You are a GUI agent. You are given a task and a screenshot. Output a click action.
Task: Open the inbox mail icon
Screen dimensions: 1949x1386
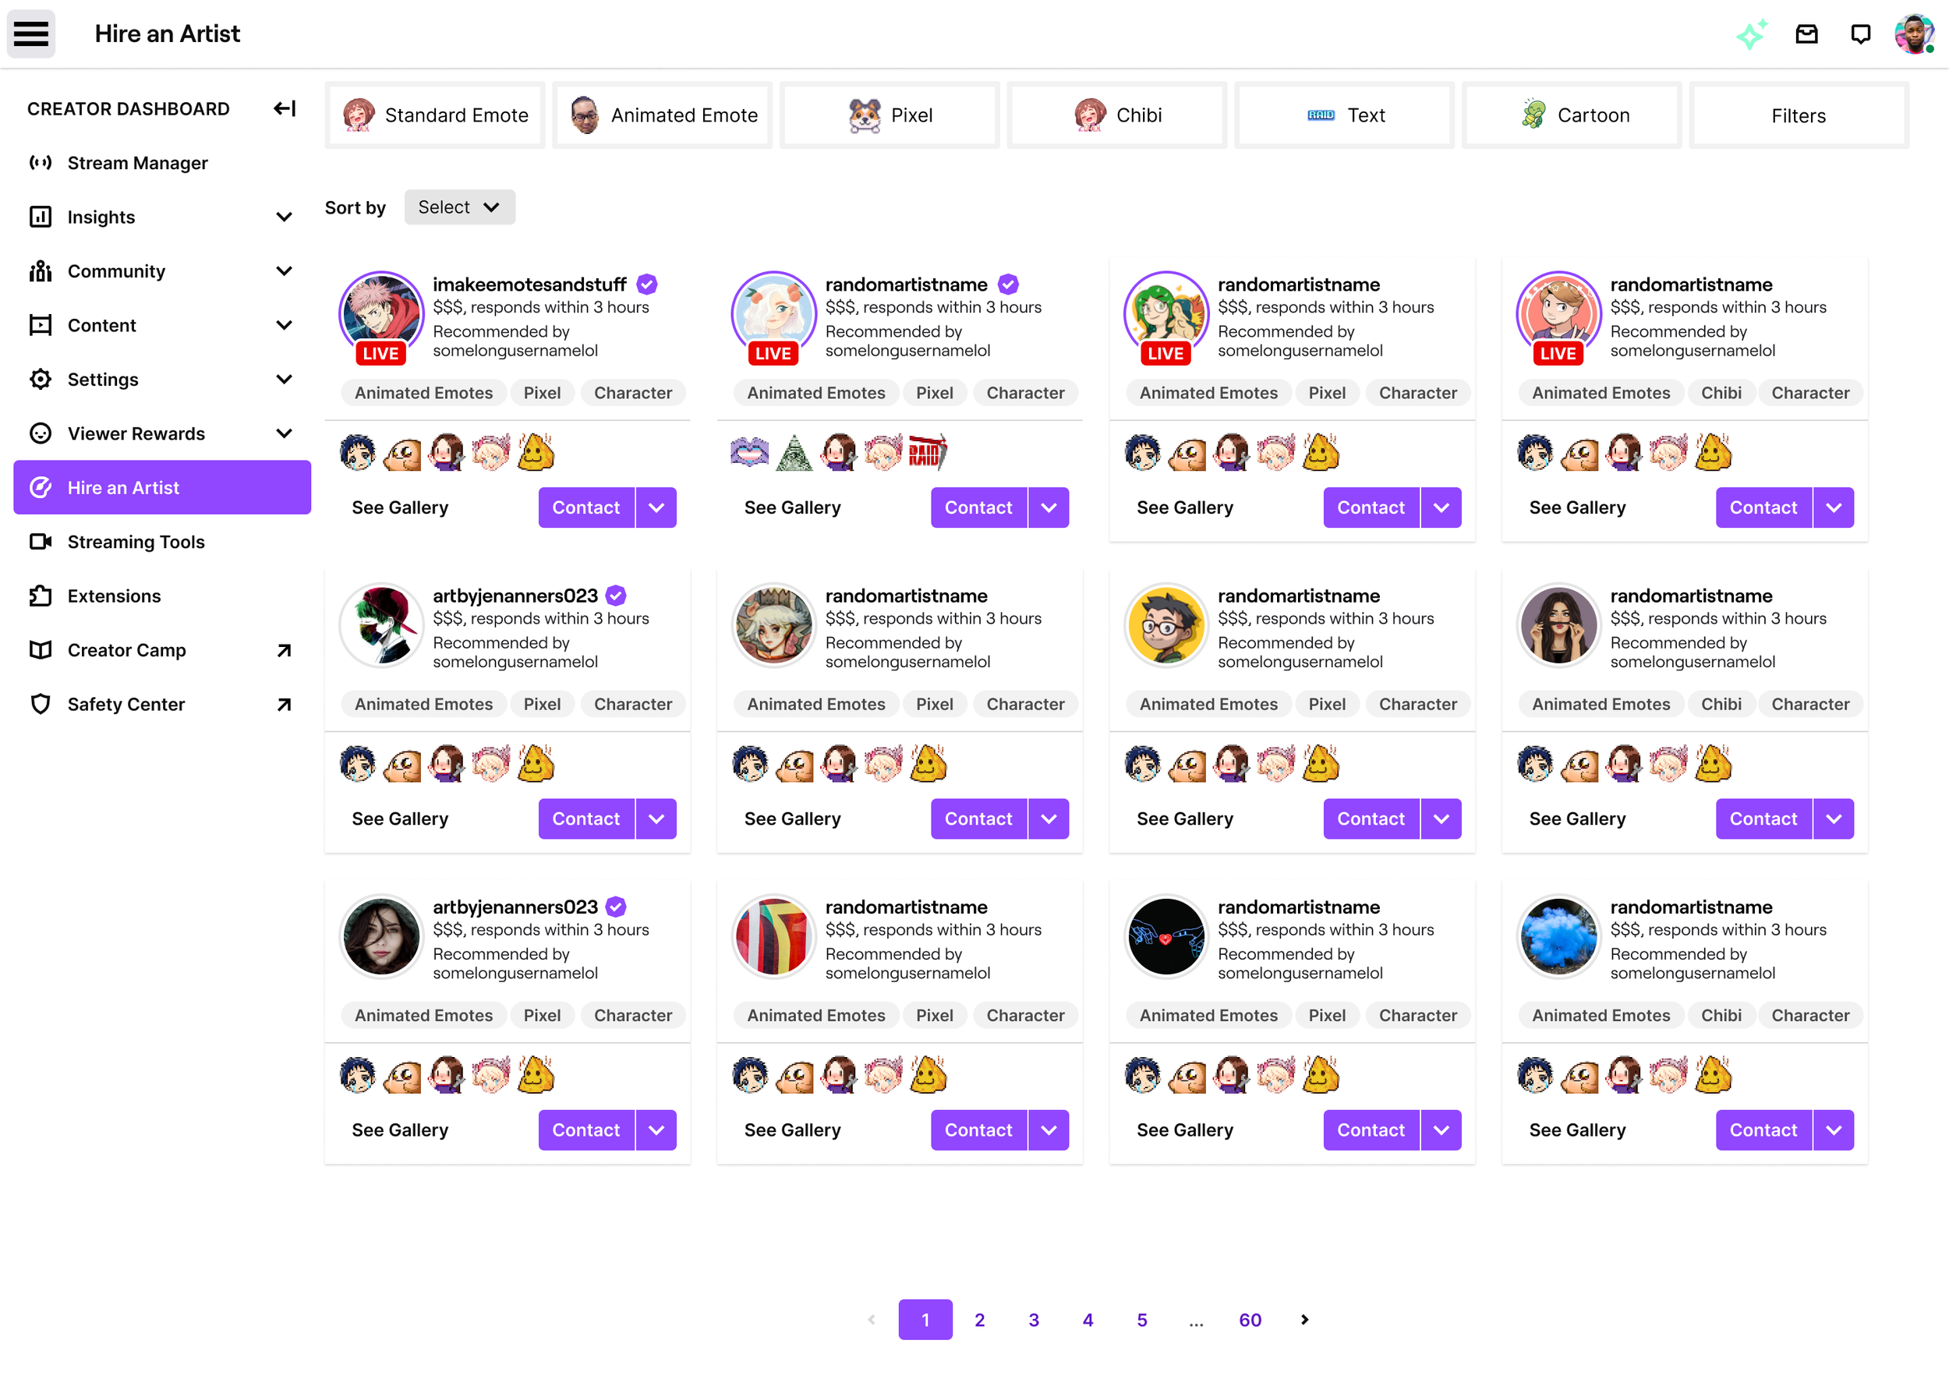[1806, 34]
